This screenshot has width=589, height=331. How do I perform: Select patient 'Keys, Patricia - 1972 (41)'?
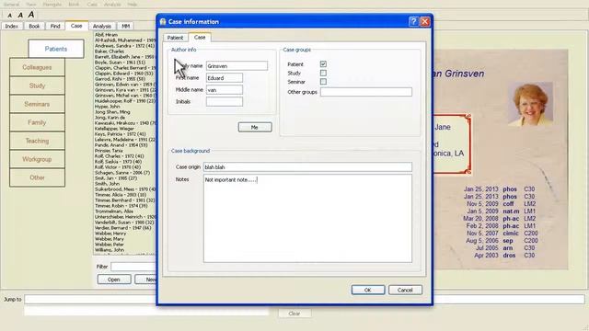pos(121,134)
